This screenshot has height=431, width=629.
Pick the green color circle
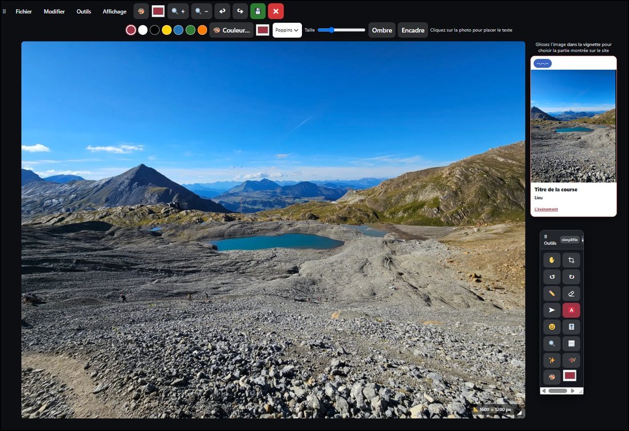point(190,30)
